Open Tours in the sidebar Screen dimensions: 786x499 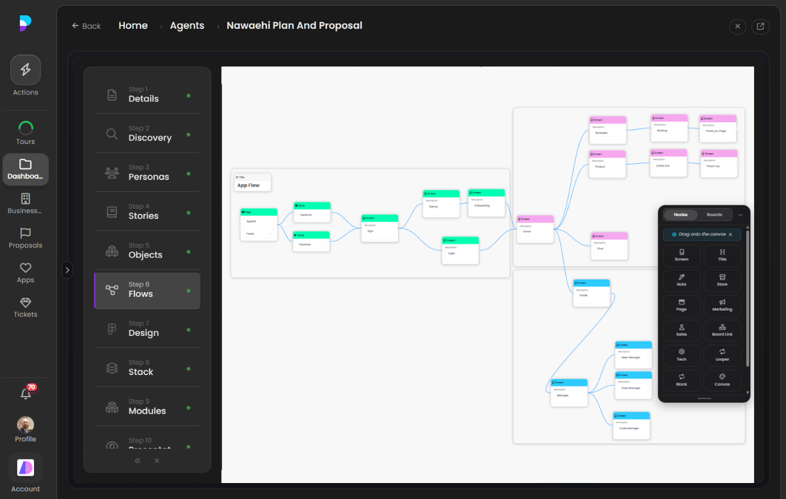[x=26, y=132]
